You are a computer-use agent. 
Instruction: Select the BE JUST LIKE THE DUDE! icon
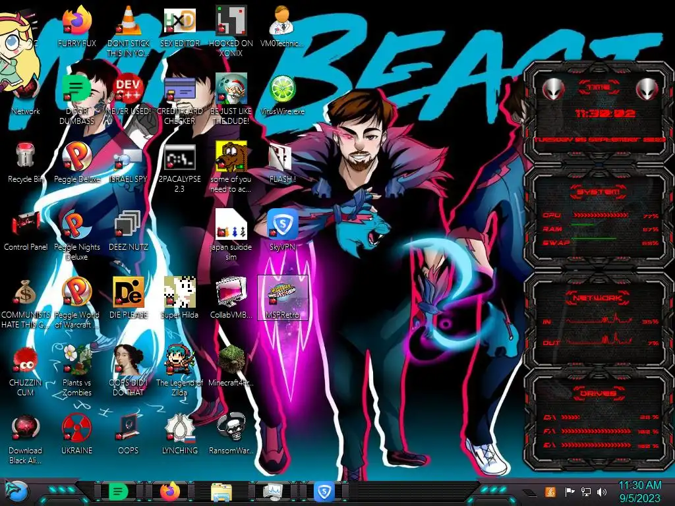231,100
